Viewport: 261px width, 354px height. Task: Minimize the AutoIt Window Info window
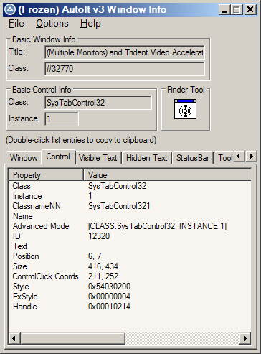tap(224, 9)
